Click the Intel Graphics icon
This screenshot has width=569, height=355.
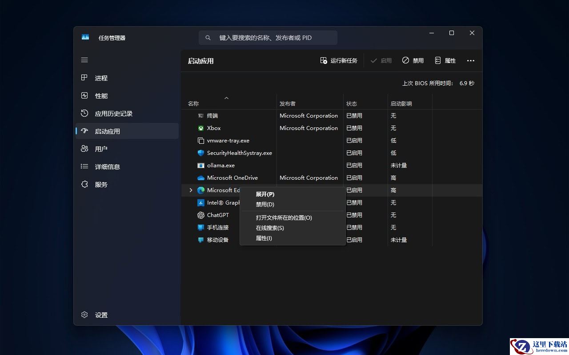(201, 202)
